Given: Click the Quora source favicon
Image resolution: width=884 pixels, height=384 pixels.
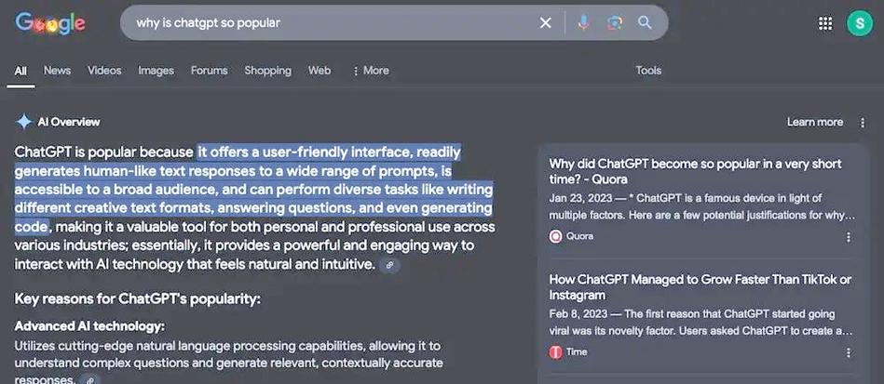Looking at the screenshot, I should coord(555,236).
